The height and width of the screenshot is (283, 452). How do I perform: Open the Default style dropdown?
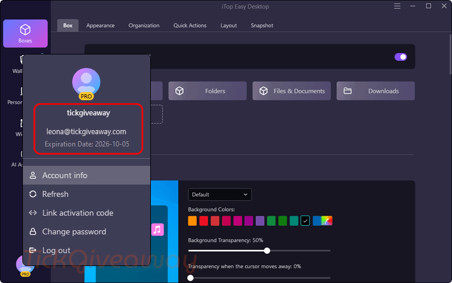220,195
